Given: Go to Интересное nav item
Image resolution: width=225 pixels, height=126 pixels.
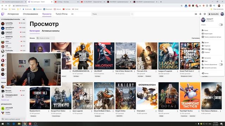Looking at the screenshot, I should click(x=13, y=14).
